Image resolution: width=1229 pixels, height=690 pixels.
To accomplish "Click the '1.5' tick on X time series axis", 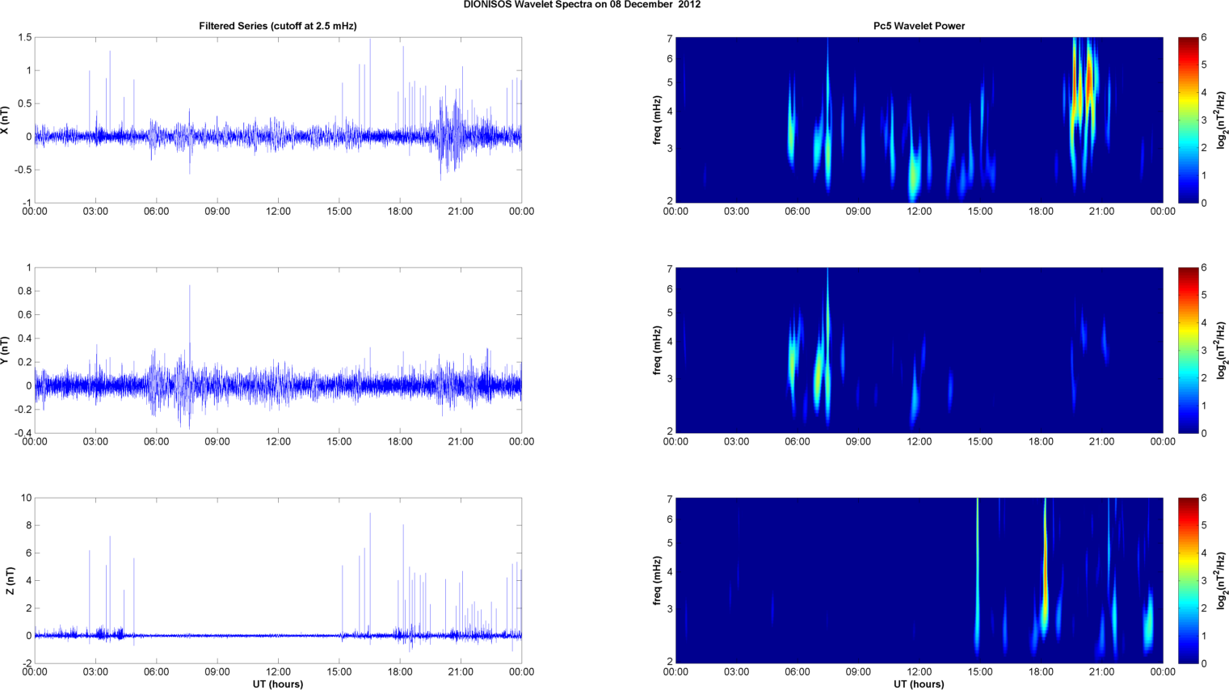I will tap(24, 37).
